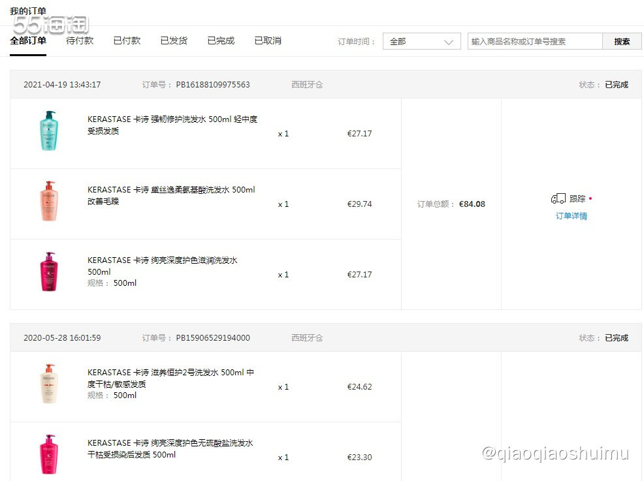The image size is (644, 481).
Task: Expand the 订单时间 dropdown showing 全部
Action: click(x=421, y=42)
